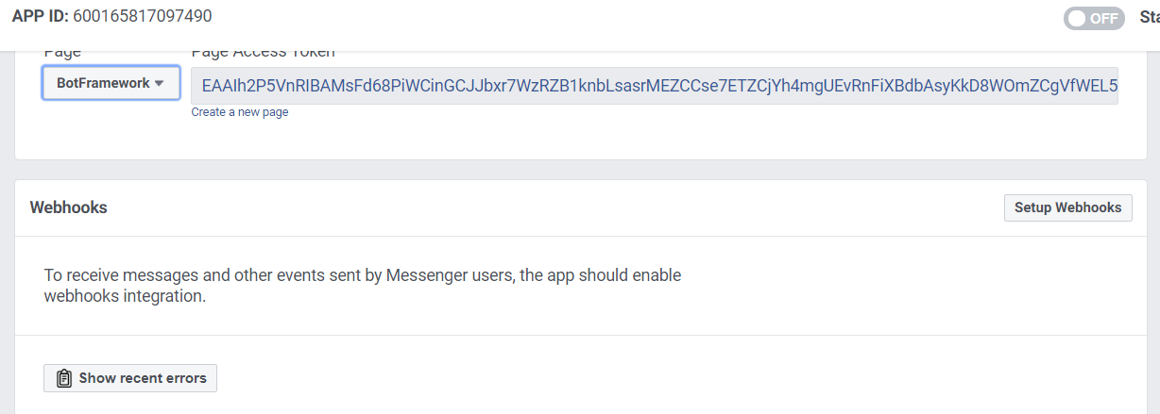Follow the 'Create a new page' link
The width and height of the screenshot is (1160, 414).
240,111
